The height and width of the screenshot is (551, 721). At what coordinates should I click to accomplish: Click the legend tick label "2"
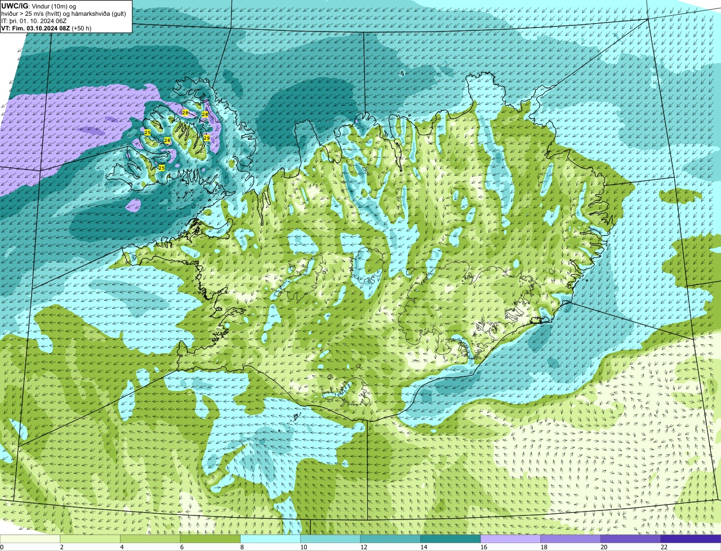coord(61,547)
